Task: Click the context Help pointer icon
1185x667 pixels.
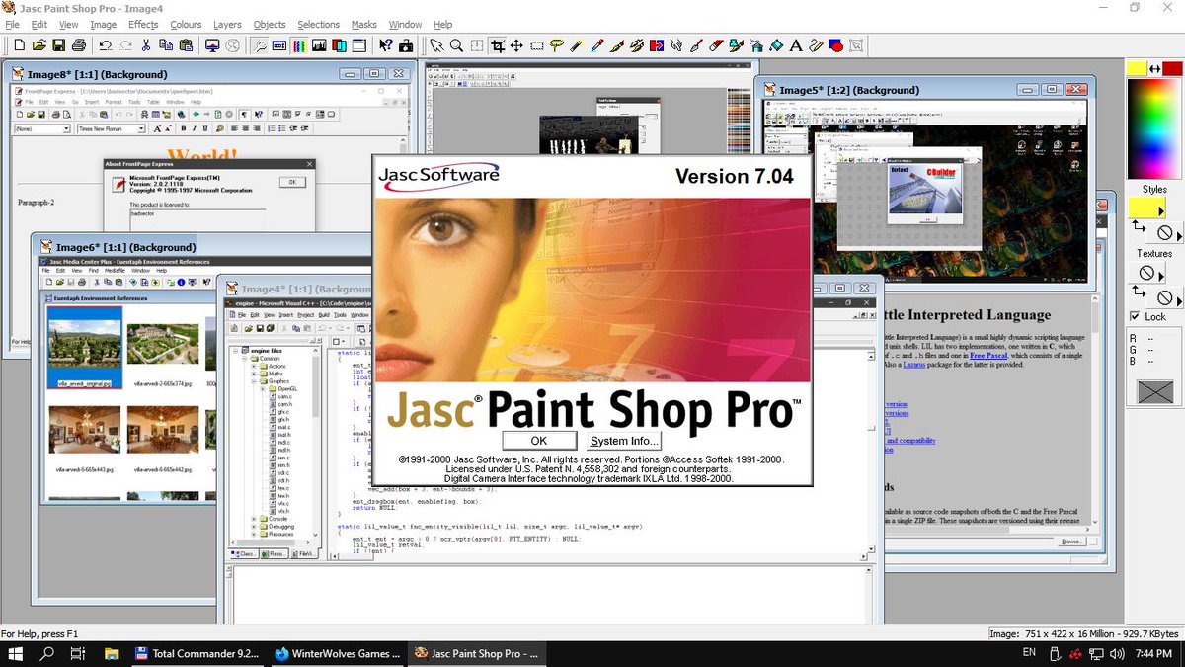Action: pos(386,45)
